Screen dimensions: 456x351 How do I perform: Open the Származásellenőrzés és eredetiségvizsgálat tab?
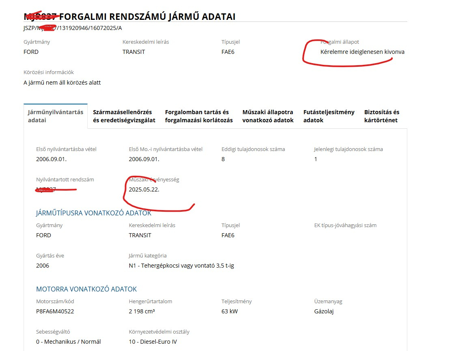pyautogui.click(x=124, y=116)
